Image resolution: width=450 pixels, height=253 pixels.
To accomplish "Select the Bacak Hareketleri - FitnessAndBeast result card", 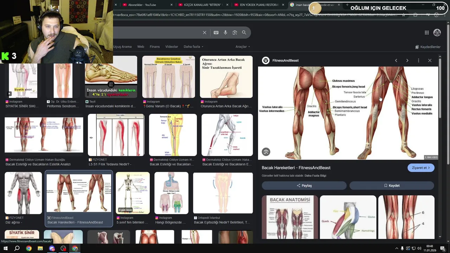I will [x=79, y=199].
